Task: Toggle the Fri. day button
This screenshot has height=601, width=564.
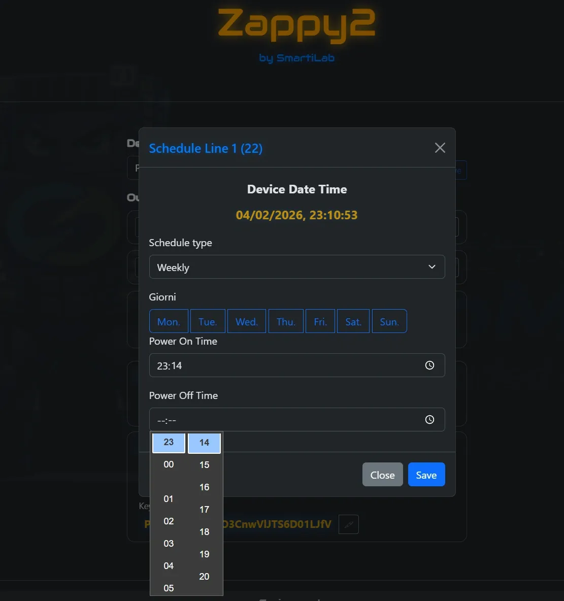Action: 320,321
